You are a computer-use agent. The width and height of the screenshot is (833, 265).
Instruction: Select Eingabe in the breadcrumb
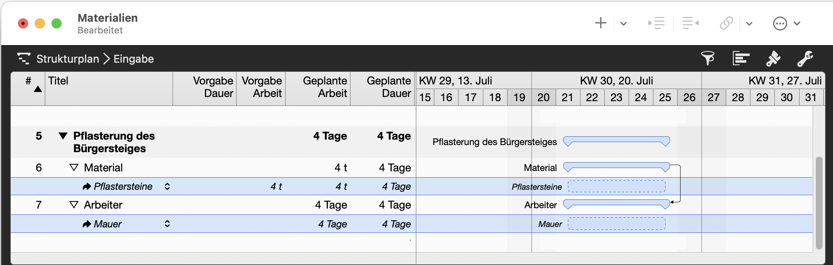(134, 59)
